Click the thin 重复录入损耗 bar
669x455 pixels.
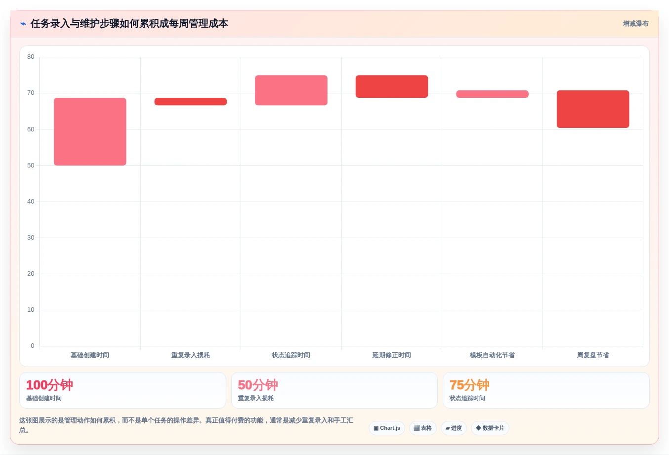tap(191, 101)
